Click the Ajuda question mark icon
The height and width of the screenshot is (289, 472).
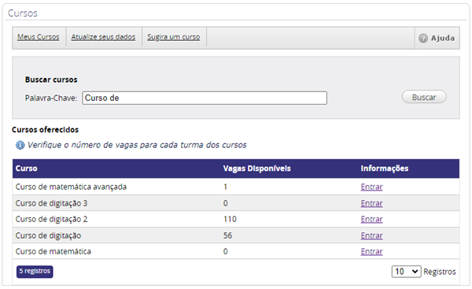(x=423, y=39)
